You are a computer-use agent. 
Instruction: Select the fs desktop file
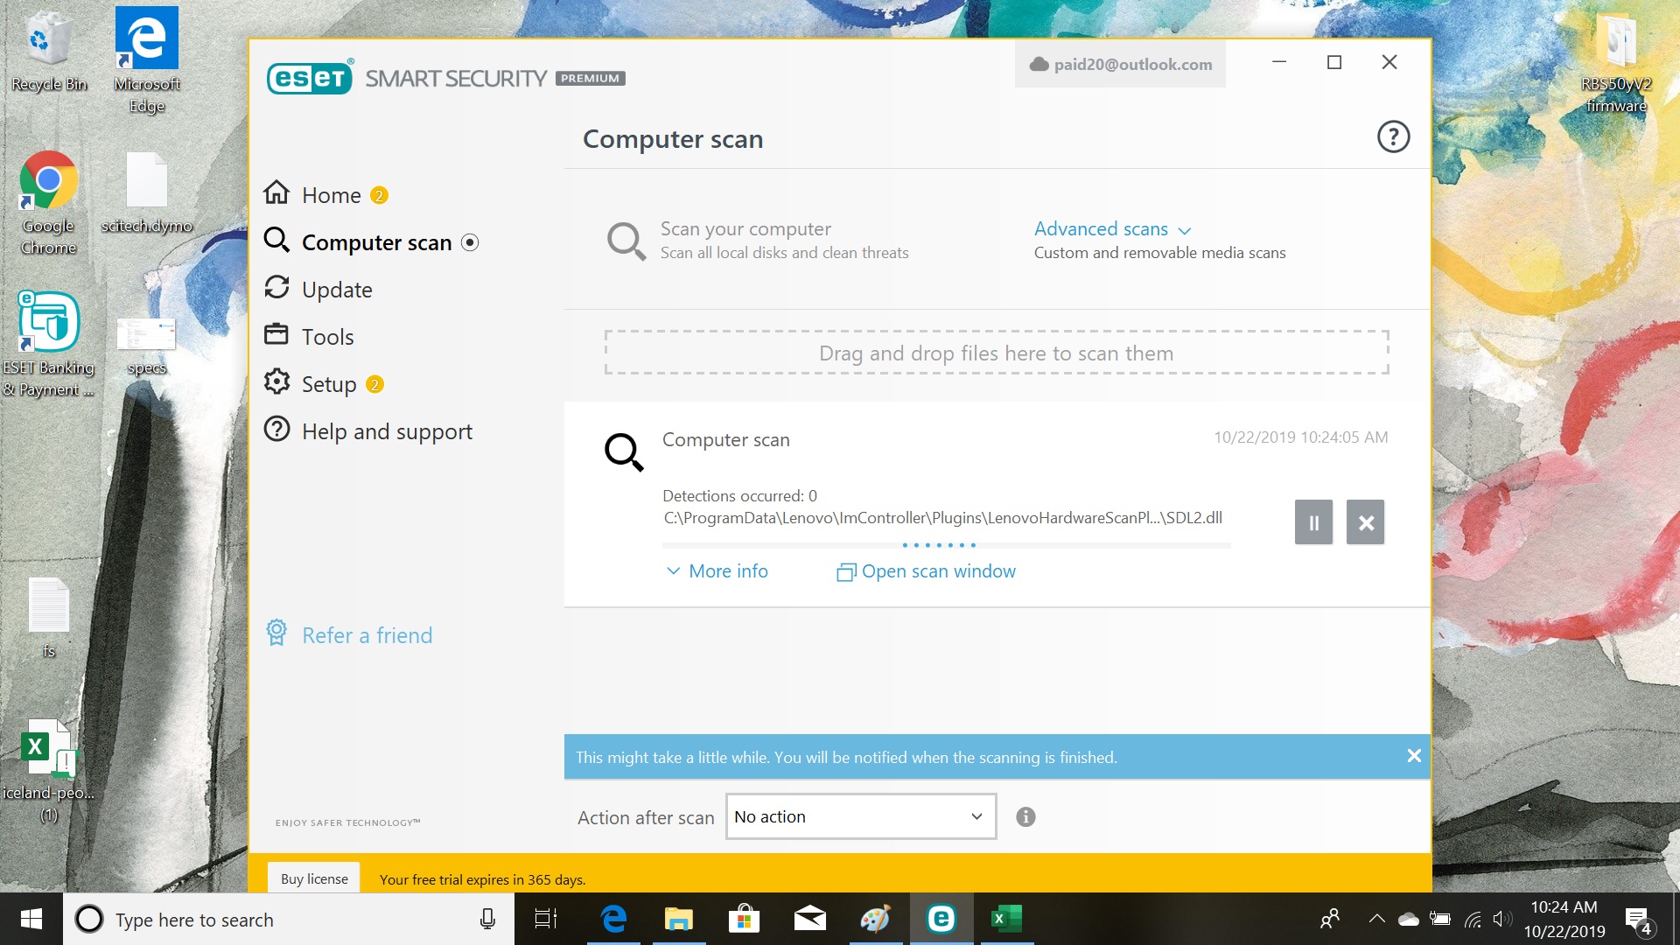[x=49, y=617]
